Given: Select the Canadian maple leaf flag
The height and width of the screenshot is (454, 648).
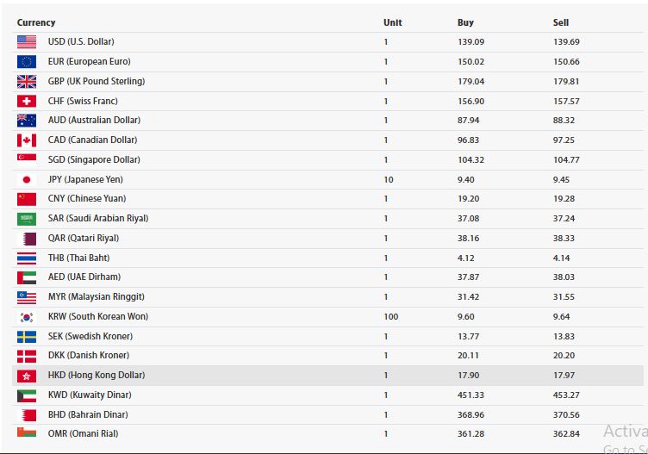Looking at the screenshot, I should tap(27, 140).
